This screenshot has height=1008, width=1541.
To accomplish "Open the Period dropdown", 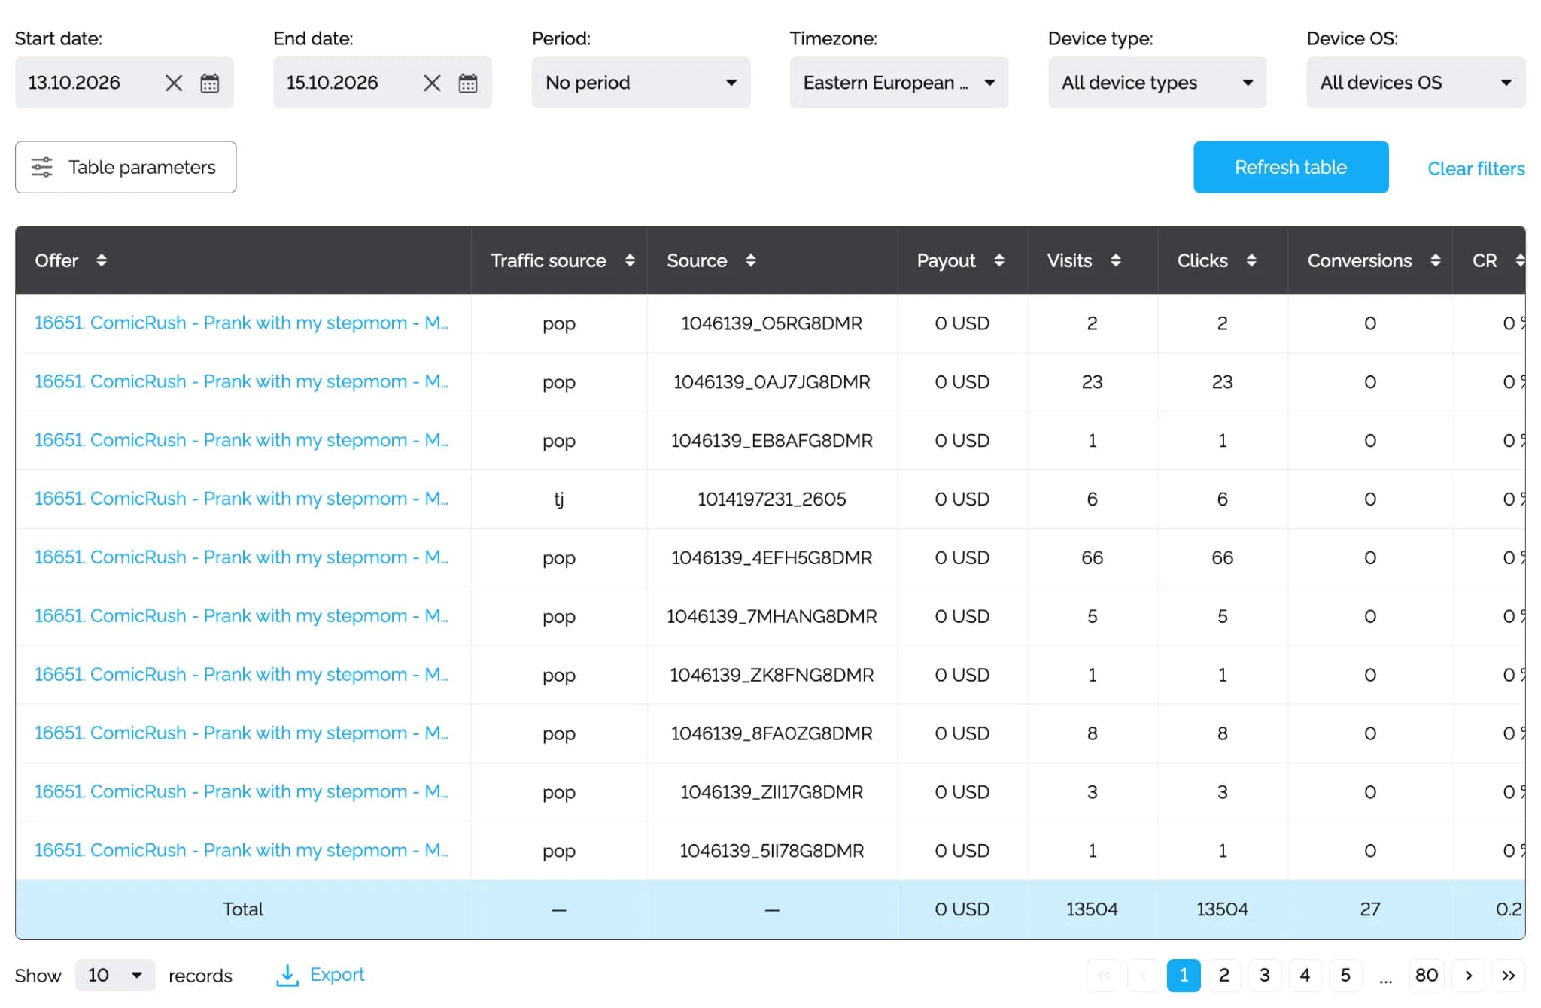I will (641, 83).
